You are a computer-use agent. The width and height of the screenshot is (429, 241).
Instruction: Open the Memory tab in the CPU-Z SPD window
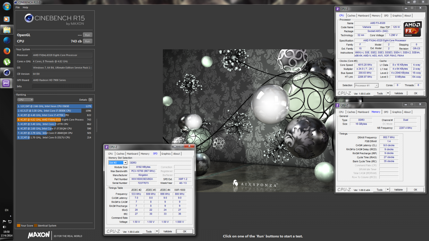tap(145, 154)
